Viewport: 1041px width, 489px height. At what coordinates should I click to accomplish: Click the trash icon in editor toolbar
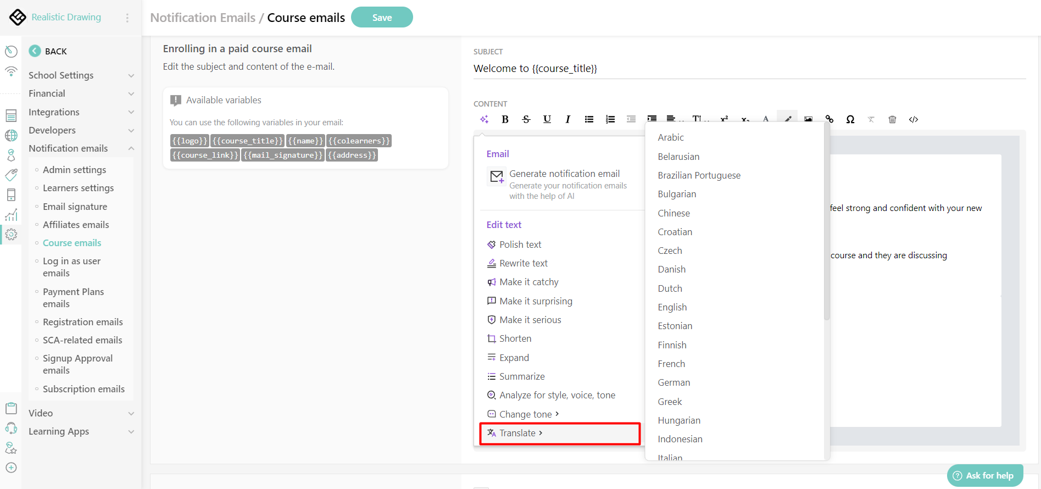point(892,119)
